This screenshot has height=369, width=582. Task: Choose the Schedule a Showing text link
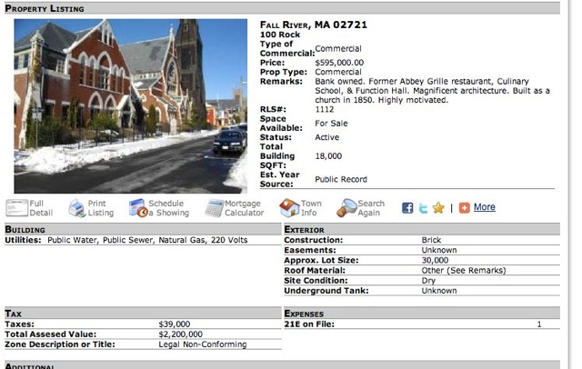click(x=169, y=208)
